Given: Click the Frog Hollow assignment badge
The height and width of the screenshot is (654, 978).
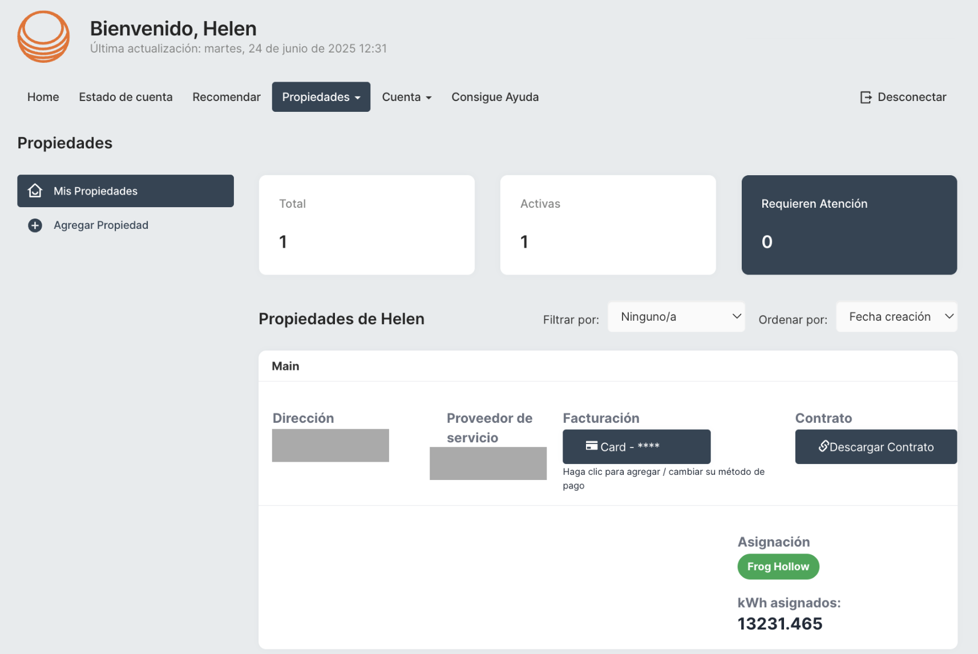Looking at the screenshot, I should [778, 567].
